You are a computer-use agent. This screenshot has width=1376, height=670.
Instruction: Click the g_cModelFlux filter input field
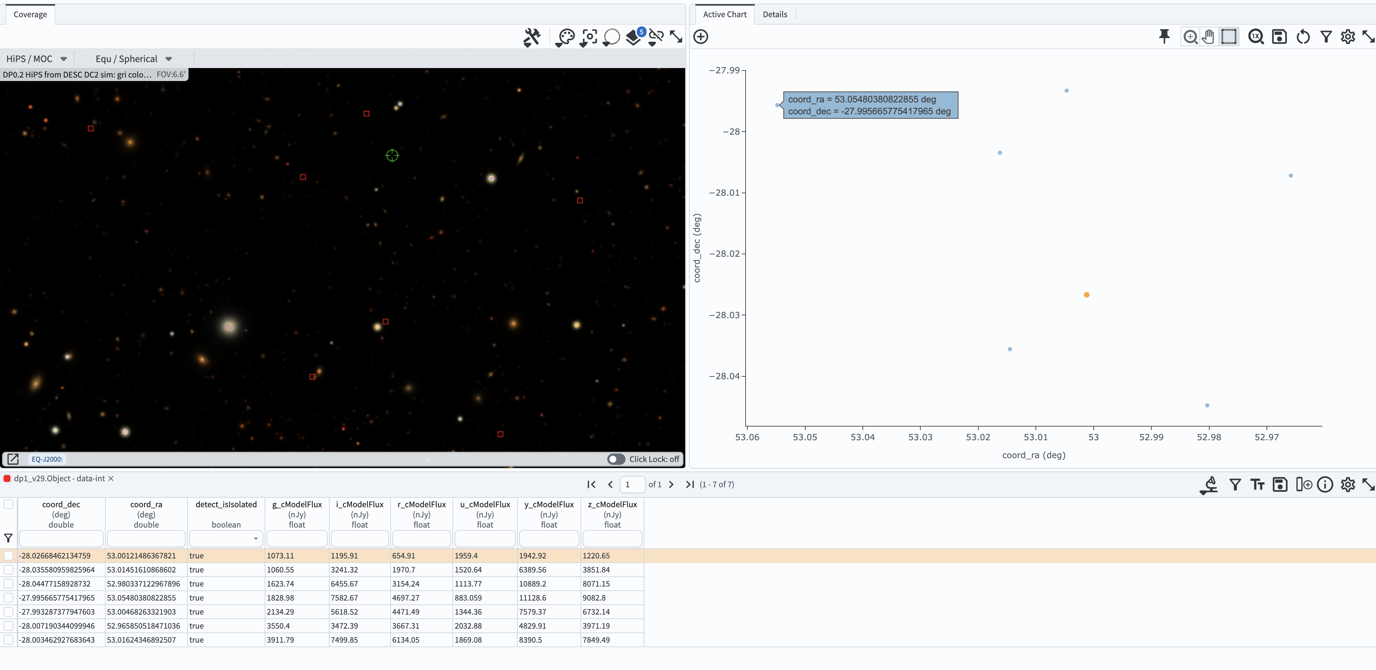point(297,538)
